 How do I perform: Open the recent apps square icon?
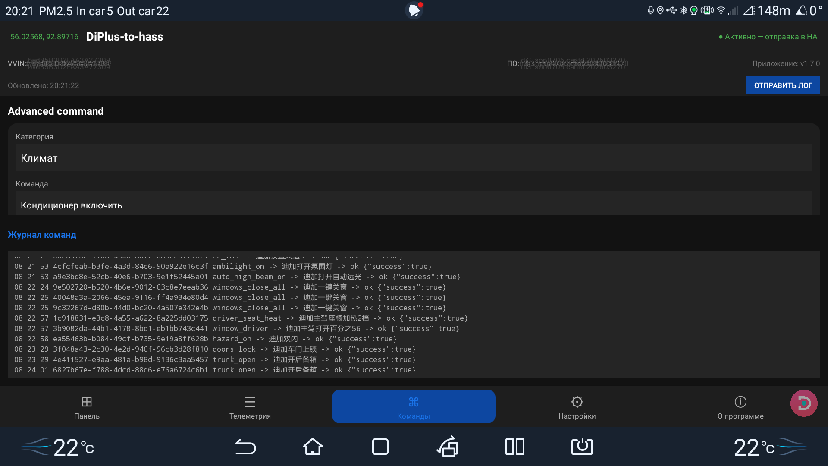pyautogui.click(x=380, y=447)
